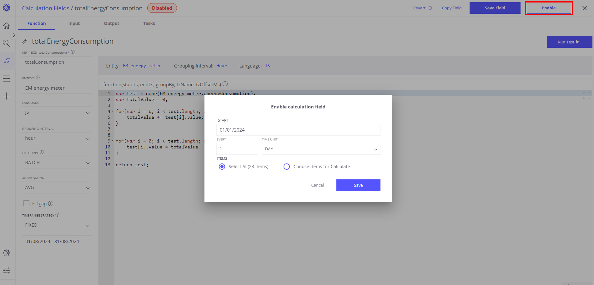
Task: Open the calculation fields square-root icon
Action: pos(6,61)
